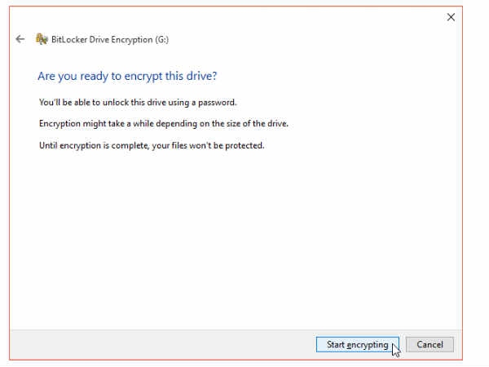This screenshot has width=489, height=367.
Task: Cancel the BitLocker encryption wizard
Action: (x=430, y=344)
